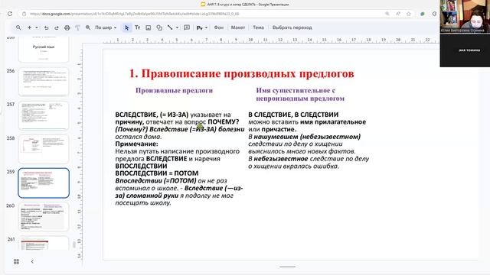Click the heading Производные предлоги
Screen dimensions: 490x275
(x=174, y=90)
